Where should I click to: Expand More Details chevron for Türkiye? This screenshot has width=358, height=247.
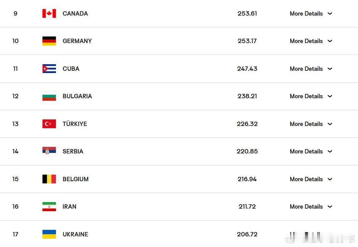330,124
